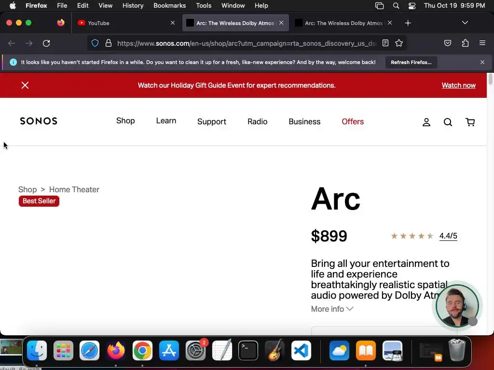Click the five-star rating display

coord(412,236)
